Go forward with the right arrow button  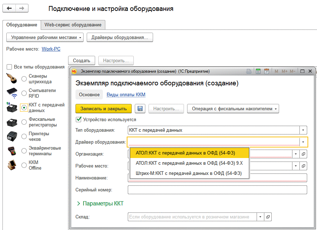(x=22, y=8)
